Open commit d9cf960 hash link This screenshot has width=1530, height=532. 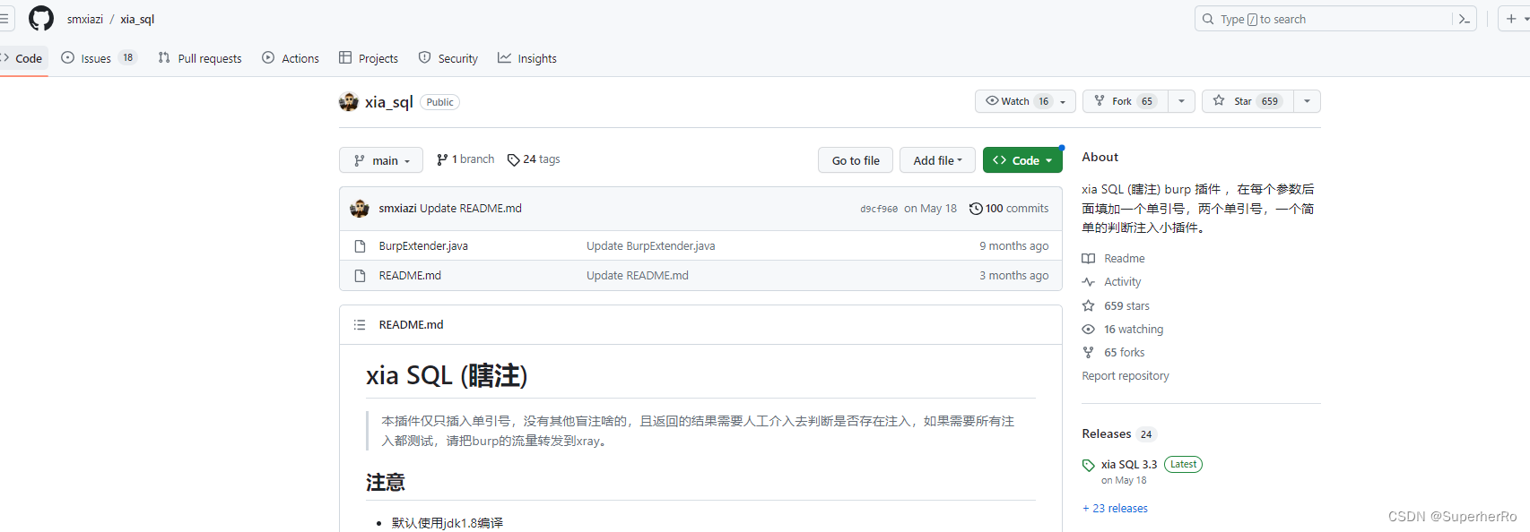[879, 209]
